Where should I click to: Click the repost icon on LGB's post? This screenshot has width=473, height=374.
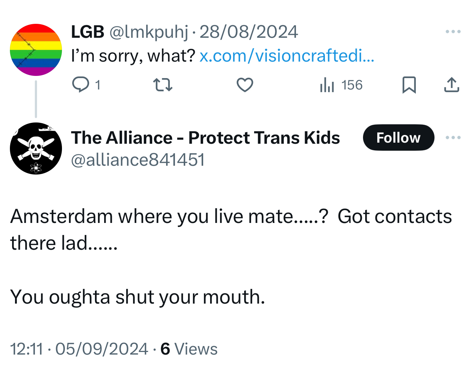pyautogui.click(x=162, y=85)
